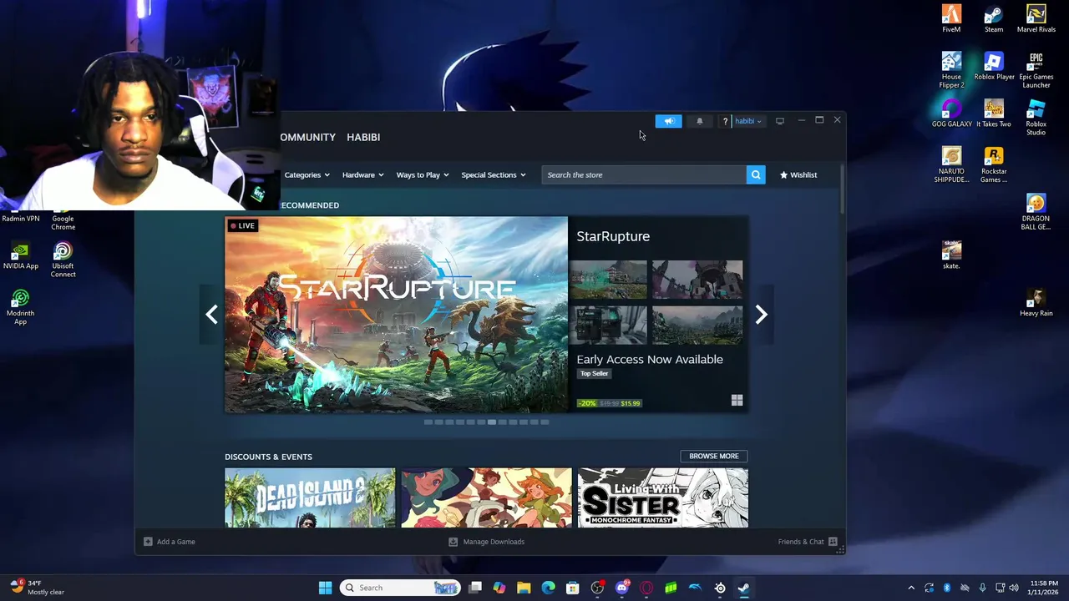Screen dimensions: 1069x601
Task: Open the Friends & Chat icon
Action: [x=833, y=542]
